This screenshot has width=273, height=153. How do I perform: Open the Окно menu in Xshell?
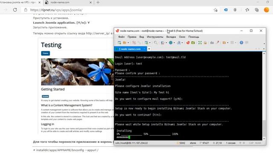click(182, 37)
